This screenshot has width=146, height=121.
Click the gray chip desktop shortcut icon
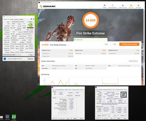pyautogui.click(x=7, y=117)
